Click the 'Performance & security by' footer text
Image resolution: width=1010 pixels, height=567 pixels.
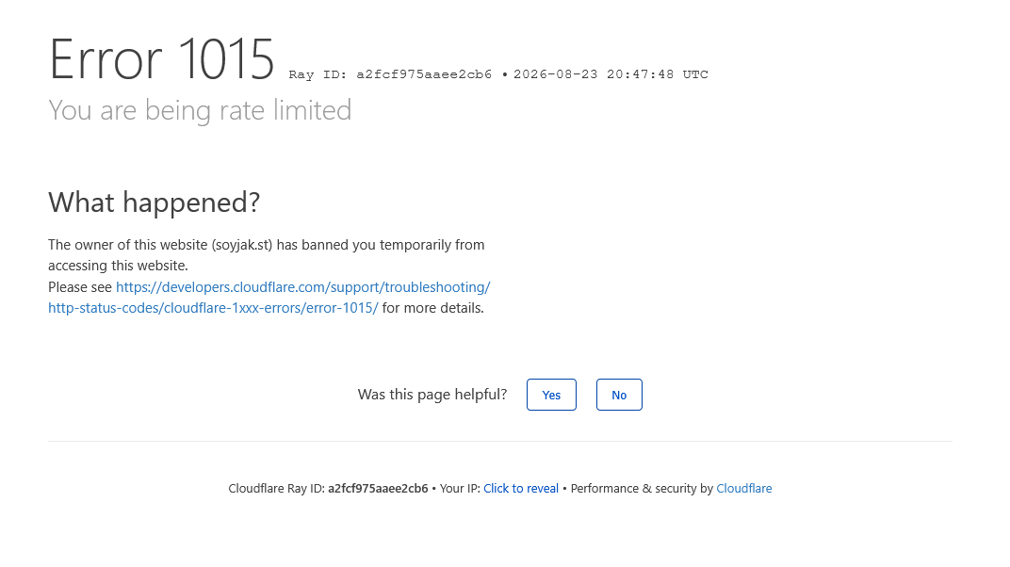(x=642, y=489)
